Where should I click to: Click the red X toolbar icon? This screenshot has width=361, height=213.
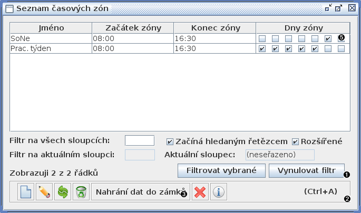point(200,192)
